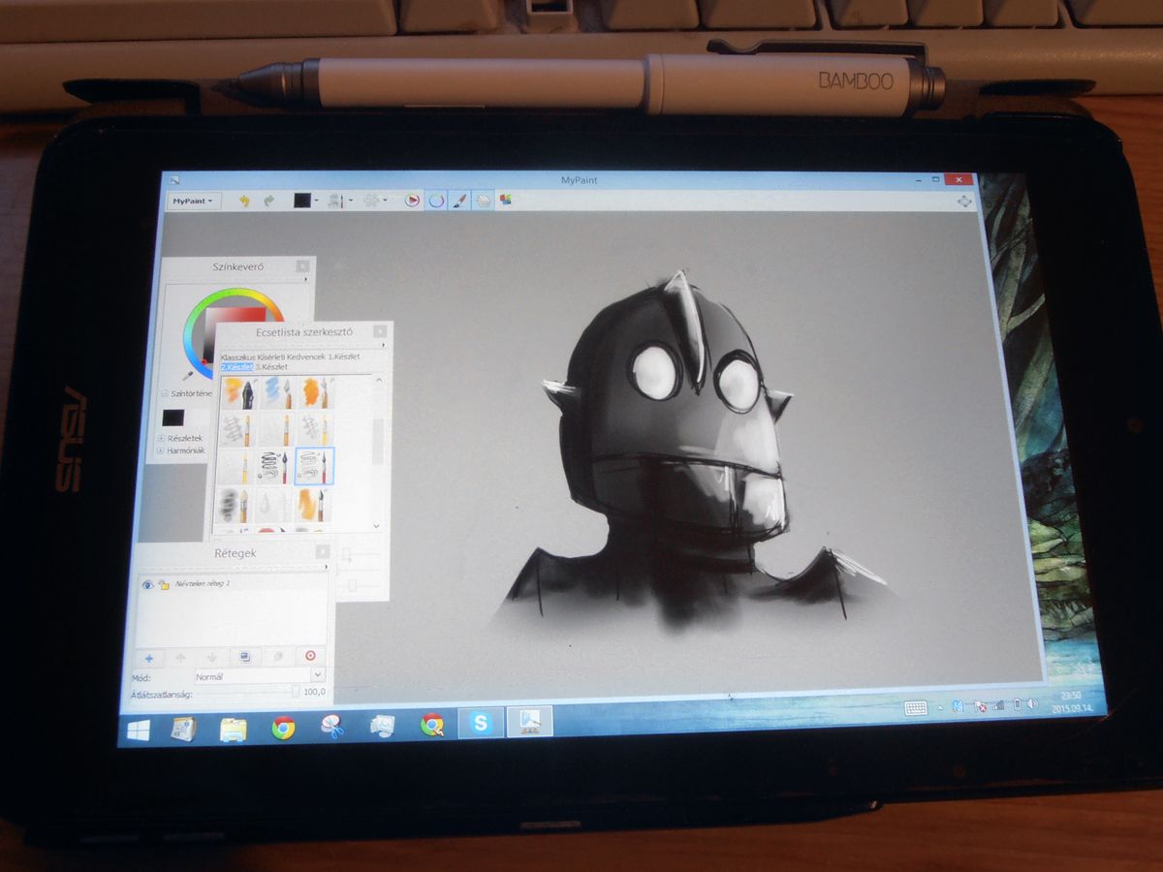Select the orange blot dip pen brush

pos(315,392)
